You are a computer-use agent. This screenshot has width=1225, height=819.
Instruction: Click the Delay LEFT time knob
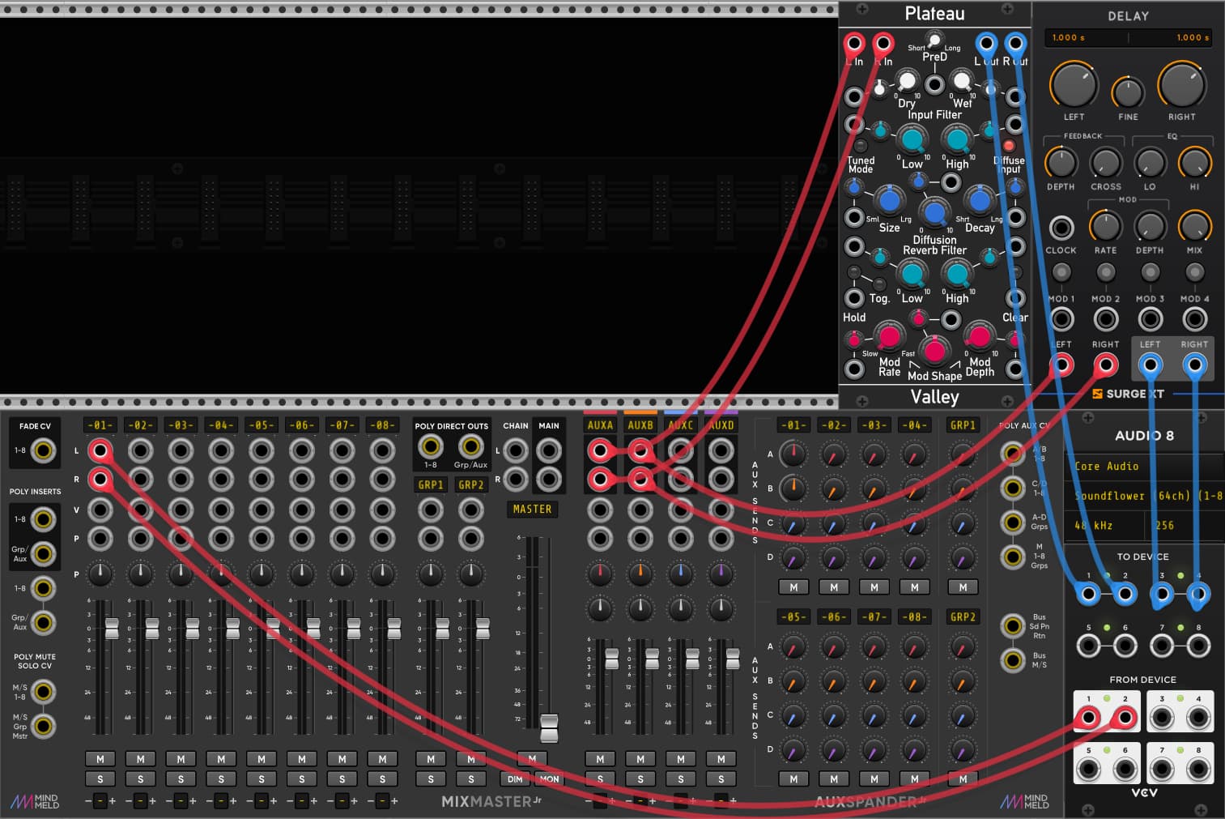[1074, 85]
